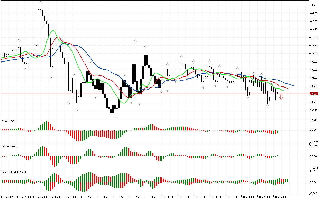This screenshot has width=321, height=200.
Task: Click the down fractal below the 1 Dec 06:00 wick
Action: (x=51, y=78)
